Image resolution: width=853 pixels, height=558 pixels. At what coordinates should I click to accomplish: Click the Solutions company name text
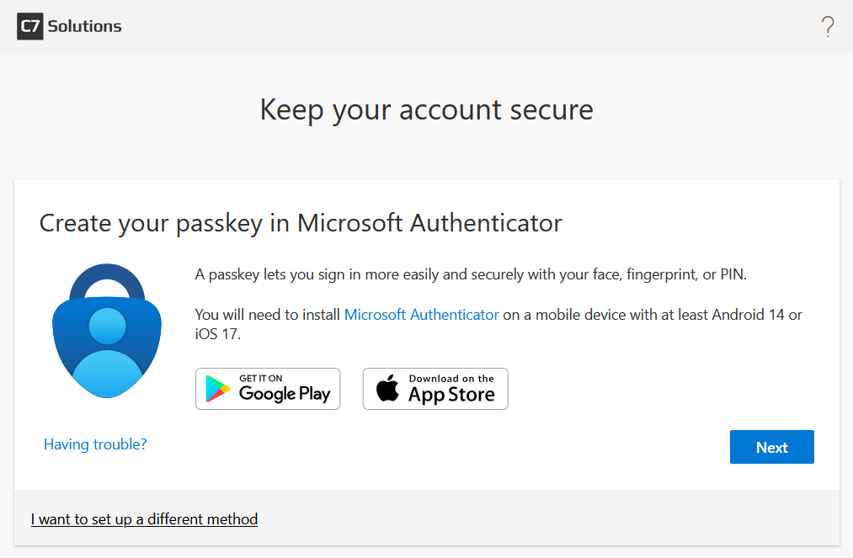[x=84, y=26]
